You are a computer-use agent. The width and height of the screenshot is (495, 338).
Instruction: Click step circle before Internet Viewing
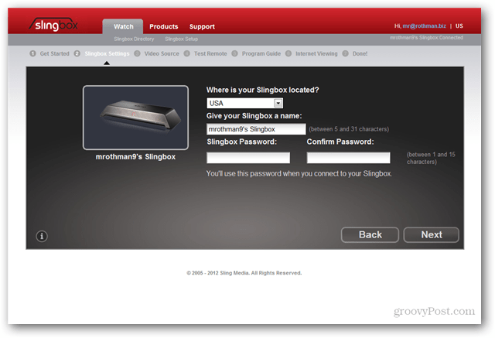[288, 53]
